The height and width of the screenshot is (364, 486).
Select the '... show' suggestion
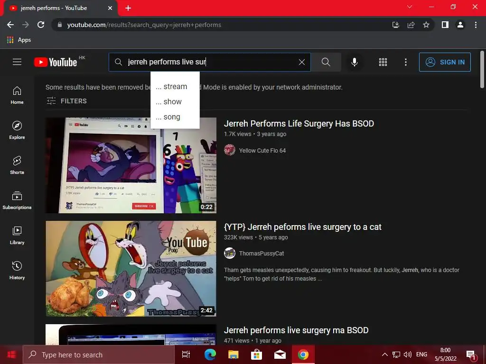[175, 102]
